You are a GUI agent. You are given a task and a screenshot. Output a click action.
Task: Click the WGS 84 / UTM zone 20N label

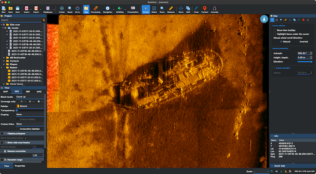[x=304, y=171]
